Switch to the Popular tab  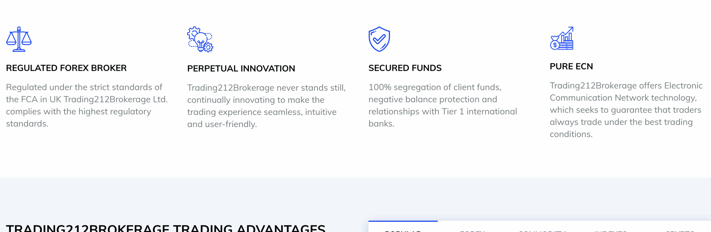coord(403,230)
